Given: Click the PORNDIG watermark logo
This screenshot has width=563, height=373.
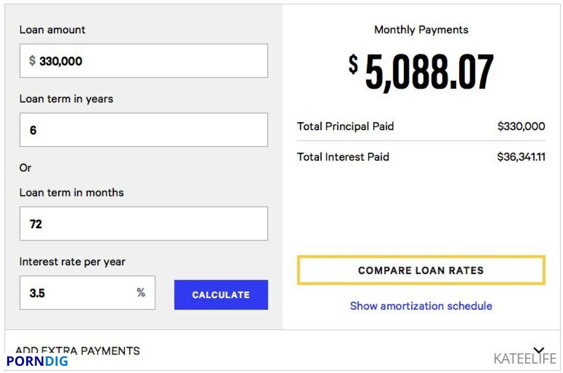Looking at the screenshot, I should pyautogui.click(x=37, y=361).
